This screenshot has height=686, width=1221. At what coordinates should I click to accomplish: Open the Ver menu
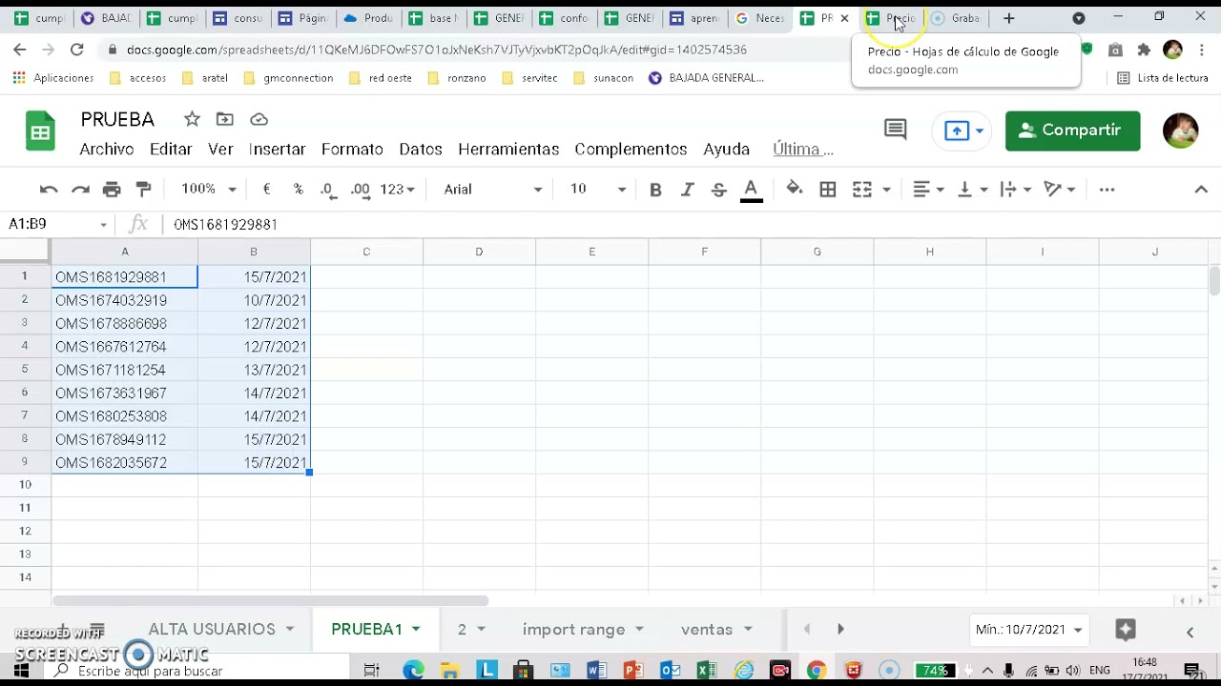(x=220, y=150)
